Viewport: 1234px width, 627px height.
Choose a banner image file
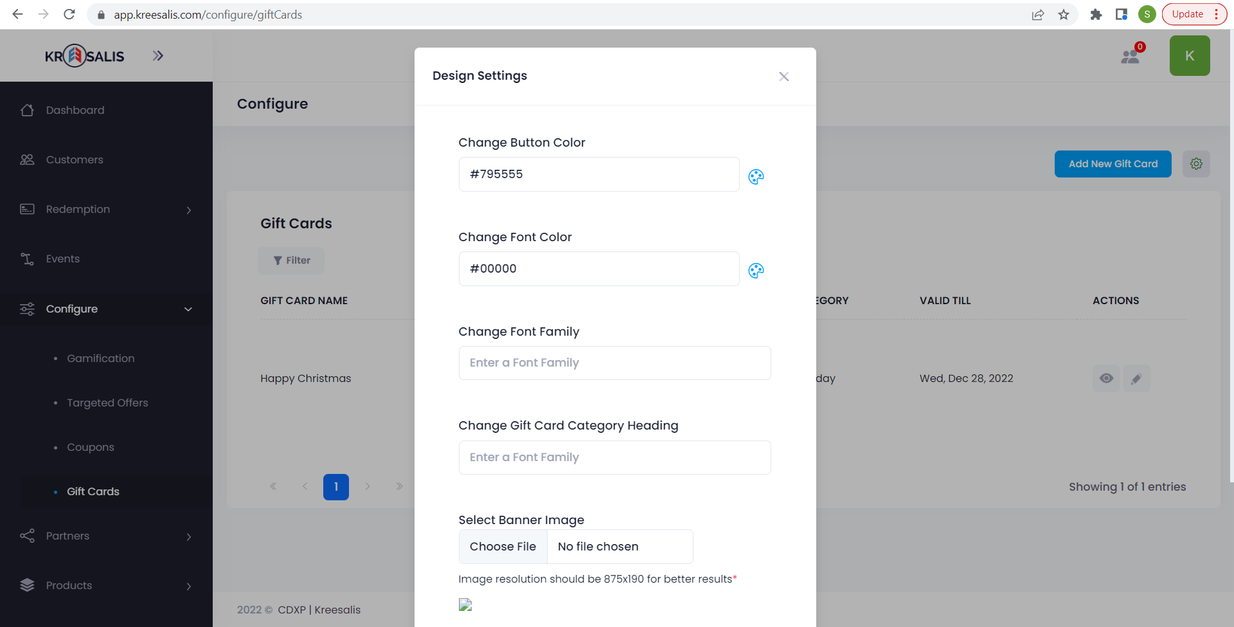point(503,547)
